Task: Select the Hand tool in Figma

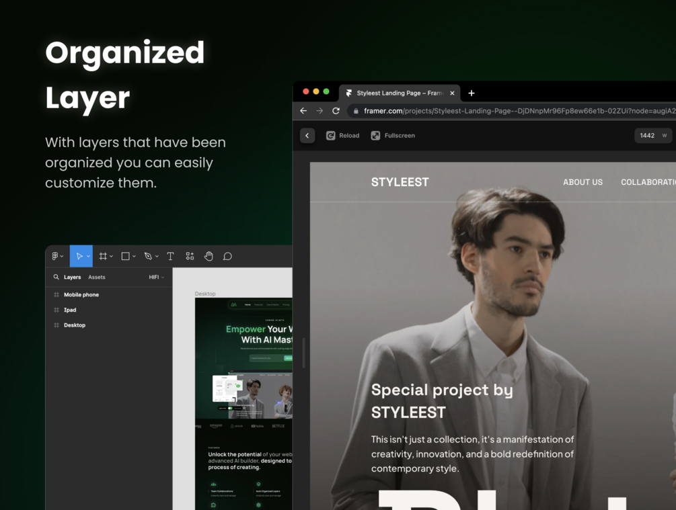Action: coord(209,256)
